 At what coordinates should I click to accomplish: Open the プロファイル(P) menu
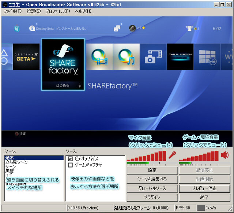[x=58, y=11]
